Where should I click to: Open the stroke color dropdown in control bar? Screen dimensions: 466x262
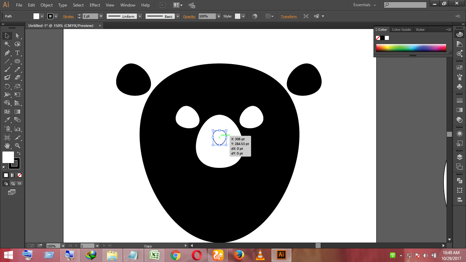56,16
